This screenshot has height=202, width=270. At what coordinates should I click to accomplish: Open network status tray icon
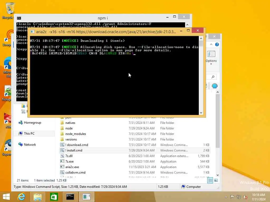coord(239,197)
